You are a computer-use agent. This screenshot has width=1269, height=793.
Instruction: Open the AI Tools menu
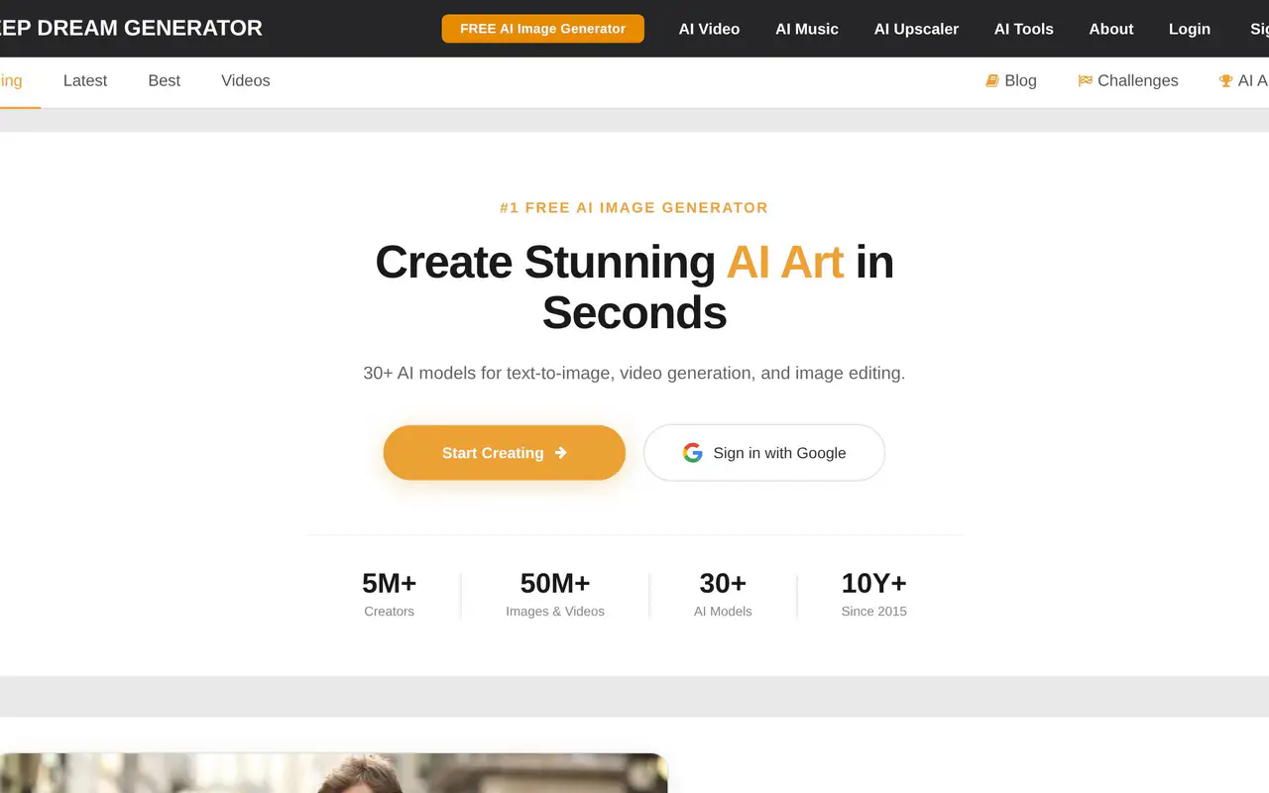1024,29
